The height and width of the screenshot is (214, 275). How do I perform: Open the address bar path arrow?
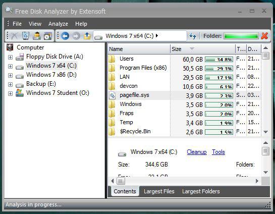coord(157,36)
